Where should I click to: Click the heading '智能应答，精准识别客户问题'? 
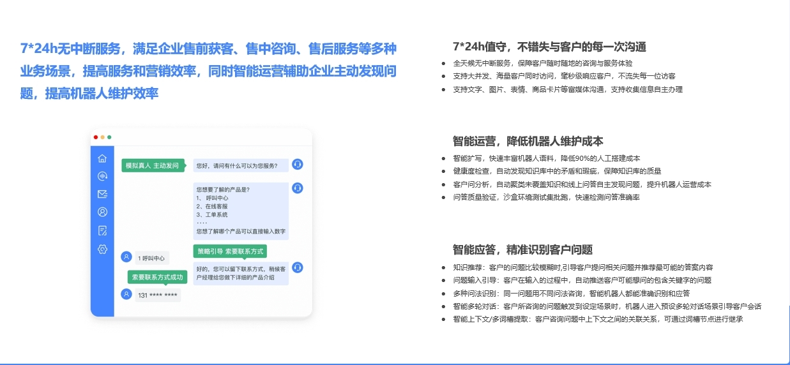click(523, 250)
